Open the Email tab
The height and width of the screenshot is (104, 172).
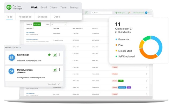coord(44,7)
